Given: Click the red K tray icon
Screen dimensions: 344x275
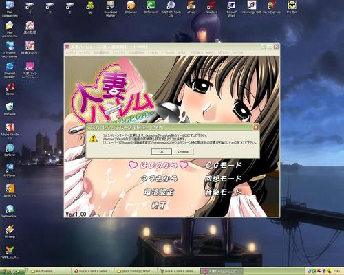Looking at the screenshot, I should [319, 271].
